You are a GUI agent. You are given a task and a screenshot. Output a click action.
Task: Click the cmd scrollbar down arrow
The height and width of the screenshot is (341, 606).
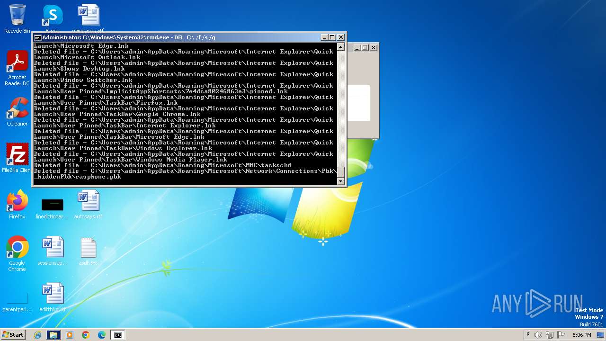click(x=340, y=181)
